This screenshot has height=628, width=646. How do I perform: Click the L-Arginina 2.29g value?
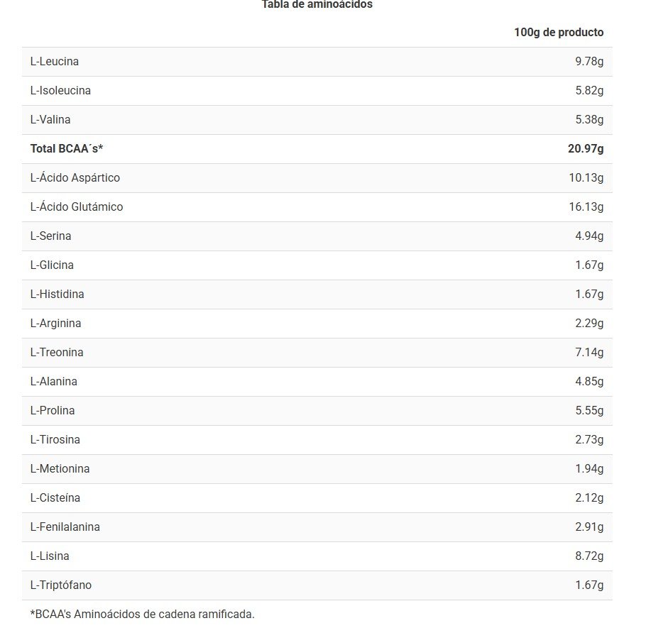pyautogui.click(x=589, y=324)
